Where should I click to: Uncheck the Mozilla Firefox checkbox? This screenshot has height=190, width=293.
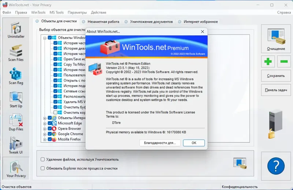pos(50,139)
